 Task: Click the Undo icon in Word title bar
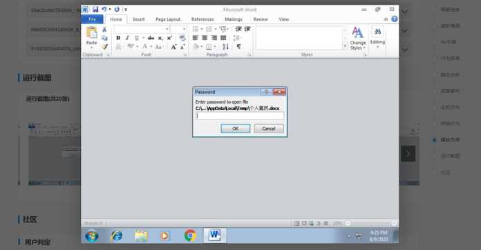[x=104, y=10]
